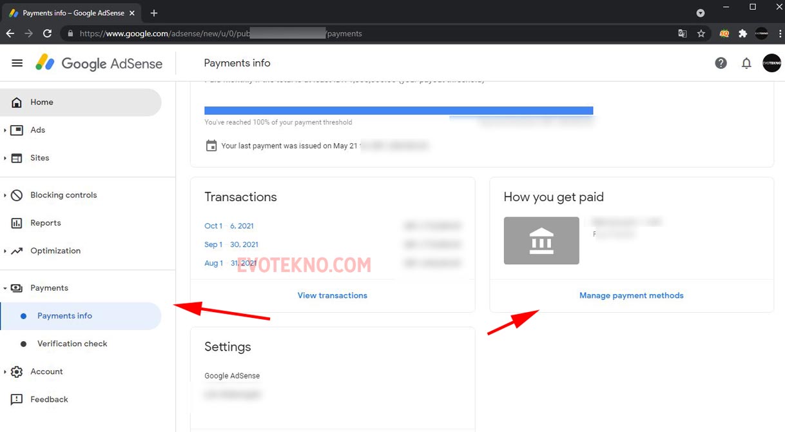This screenshot has height=432, width=785.
Task: Click the translate page icon
Action: [x=683, y=34]
